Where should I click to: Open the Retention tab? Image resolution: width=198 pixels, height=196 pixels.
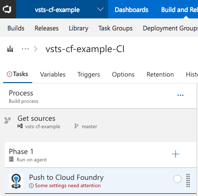pyautogui.click(x=160, y=74)
